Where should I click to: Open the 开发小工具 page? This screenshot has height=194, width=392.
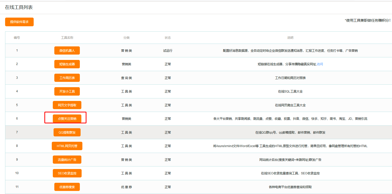coord(67,91)
